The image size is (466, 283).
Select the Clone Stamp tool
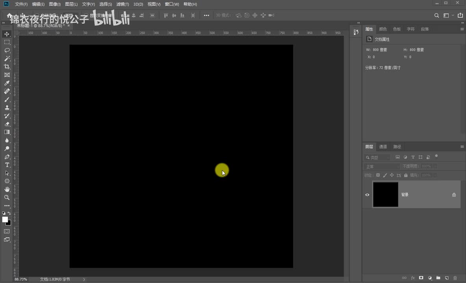click(7, 108)
